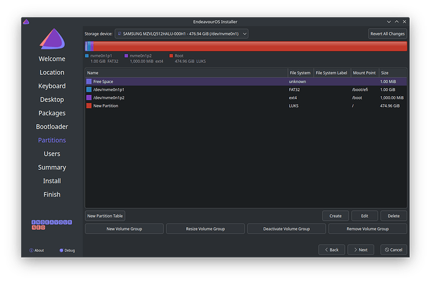
Task: Minimize the installer window
Action: click(x=389, y=22)
